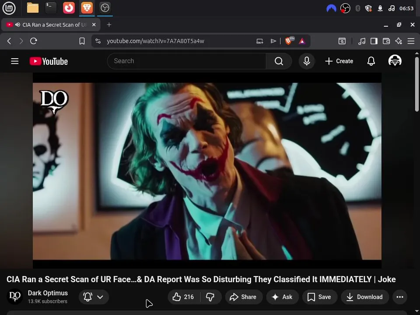This screenshot has width=420, height=315.
Task: Click the NordVPN tray icon
Action: tap(331, 8)
